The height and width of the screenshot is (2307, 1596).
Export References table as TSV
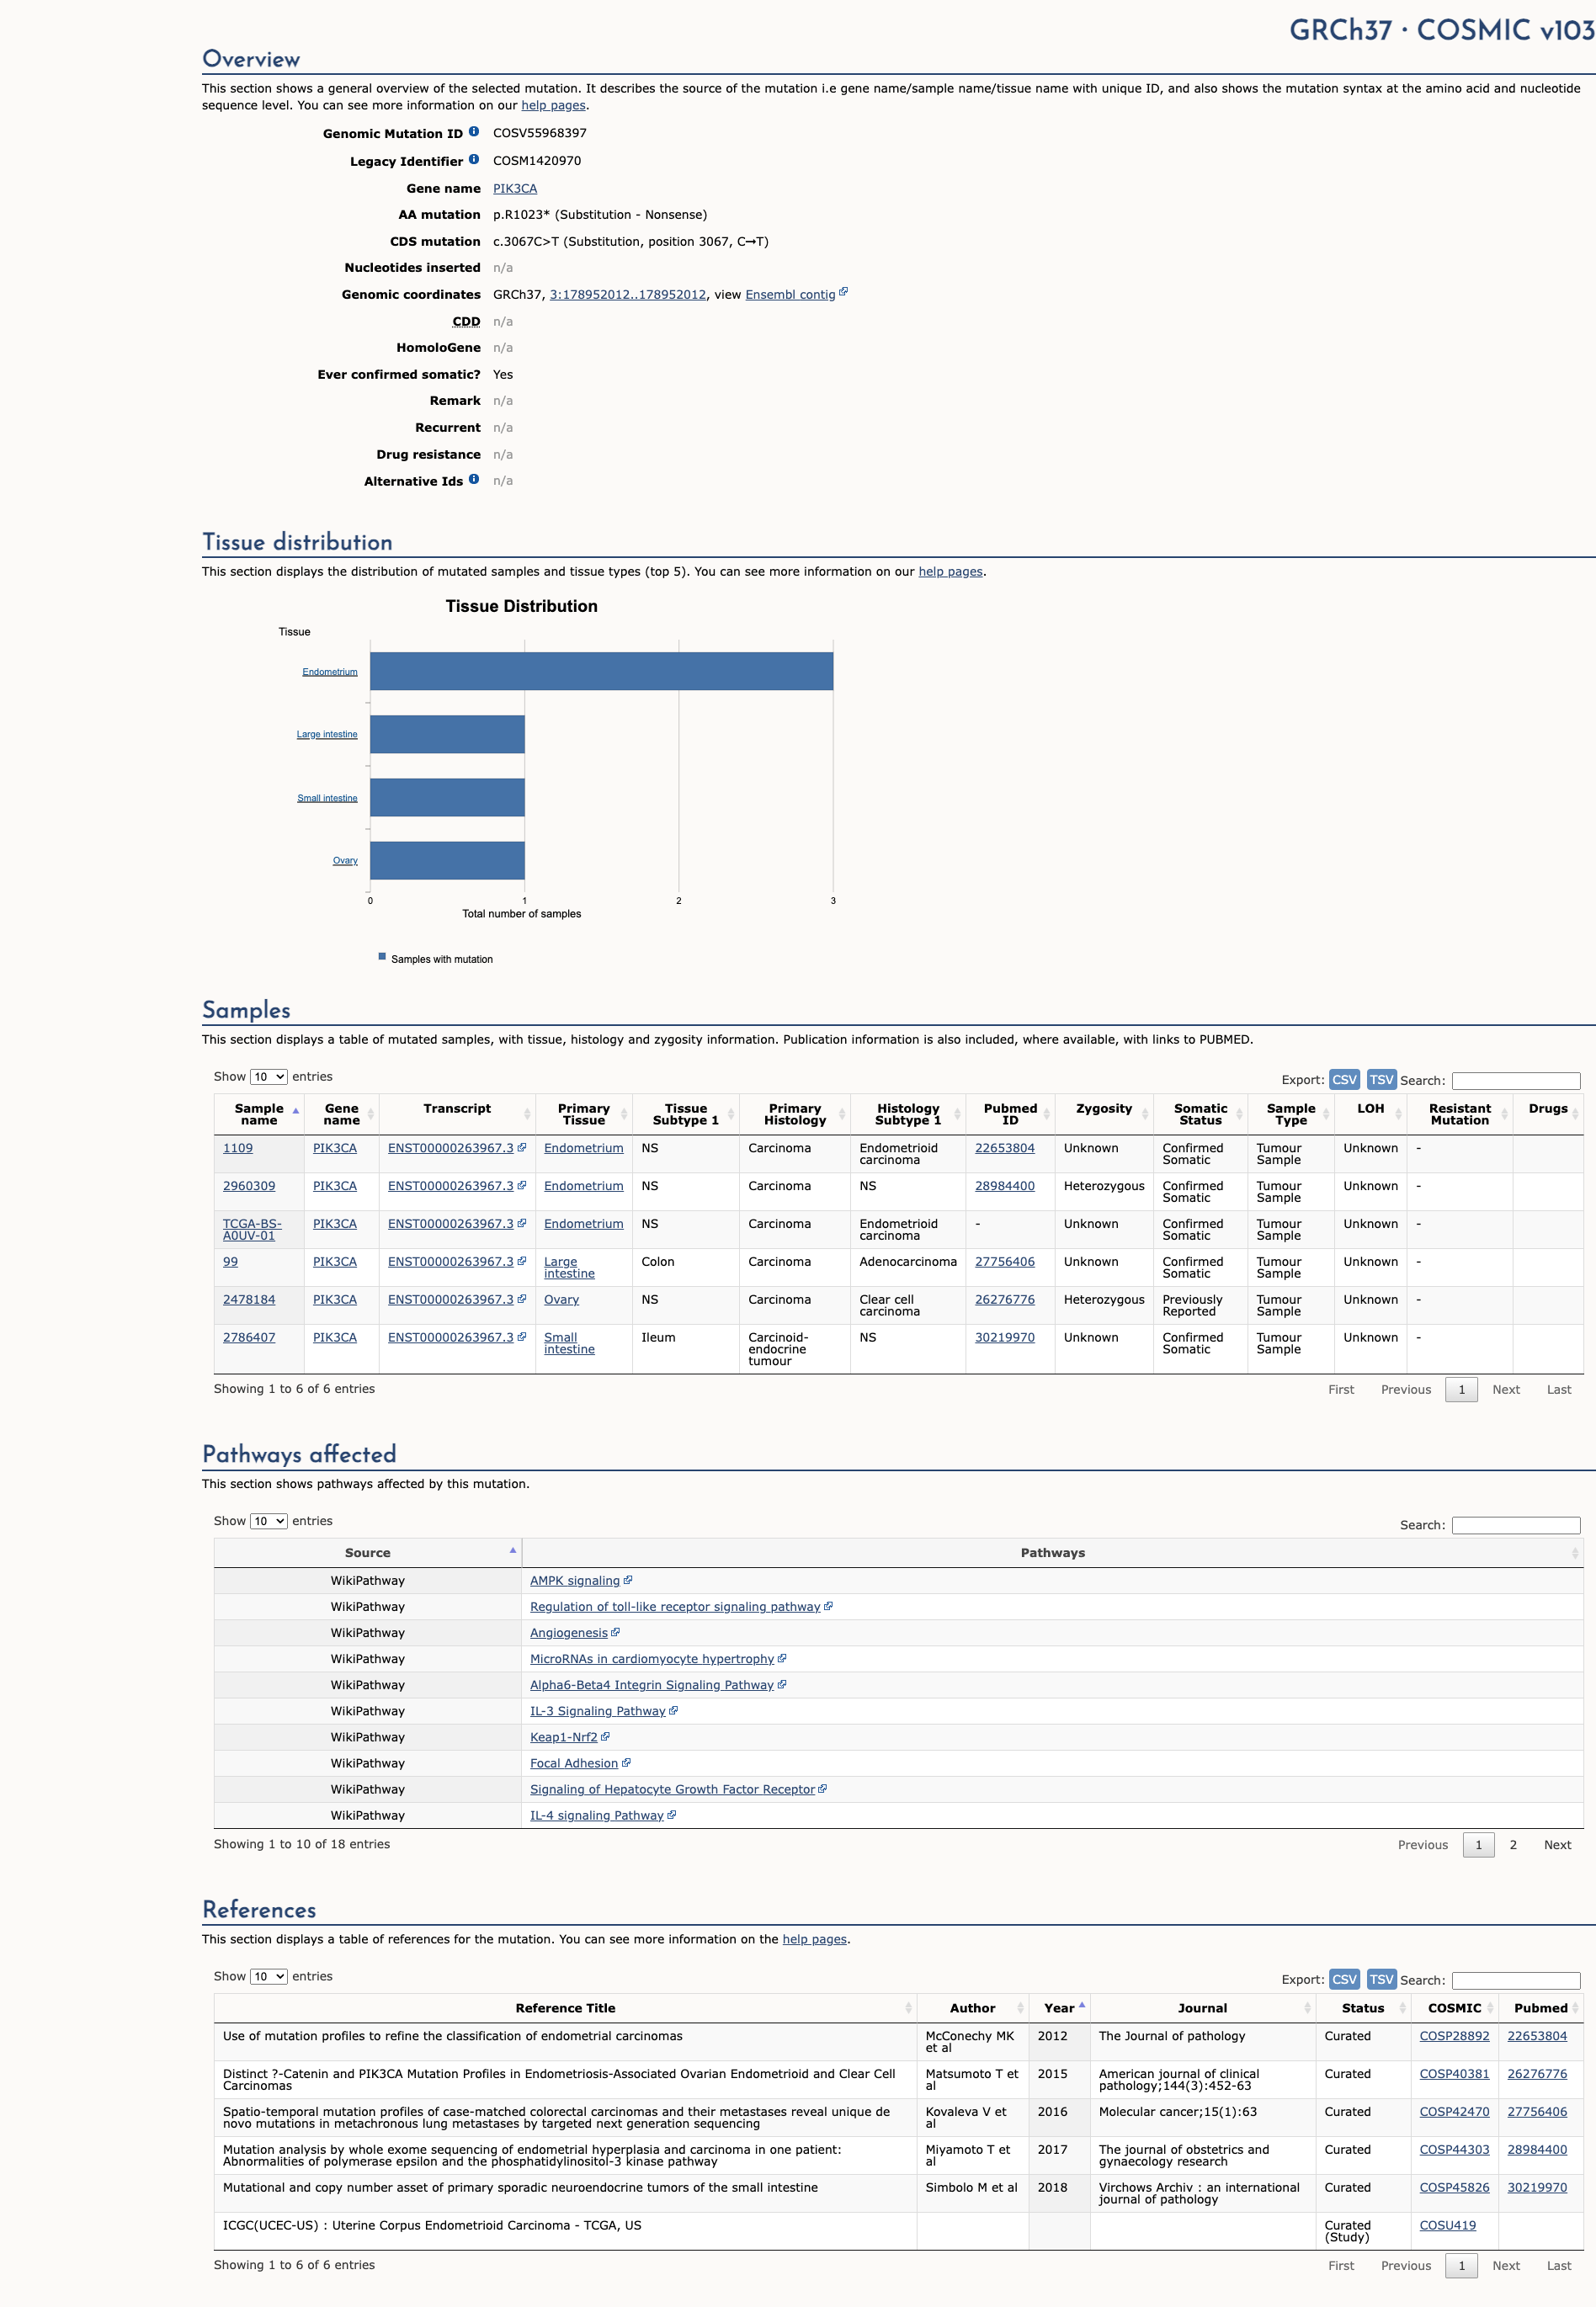[x=1381, y=1979]
